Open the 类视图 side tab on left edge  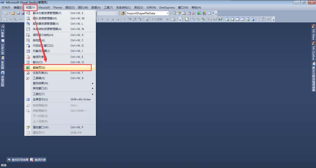coord(3,63)
